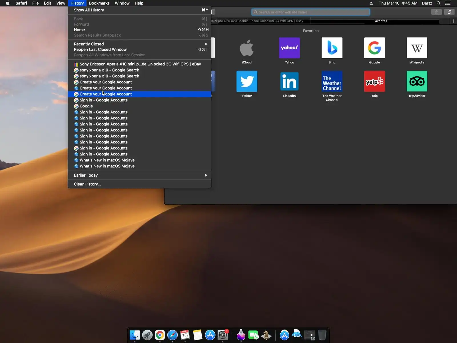
Task: Focus the Search or enter website name field
Action: pos(311,12)
